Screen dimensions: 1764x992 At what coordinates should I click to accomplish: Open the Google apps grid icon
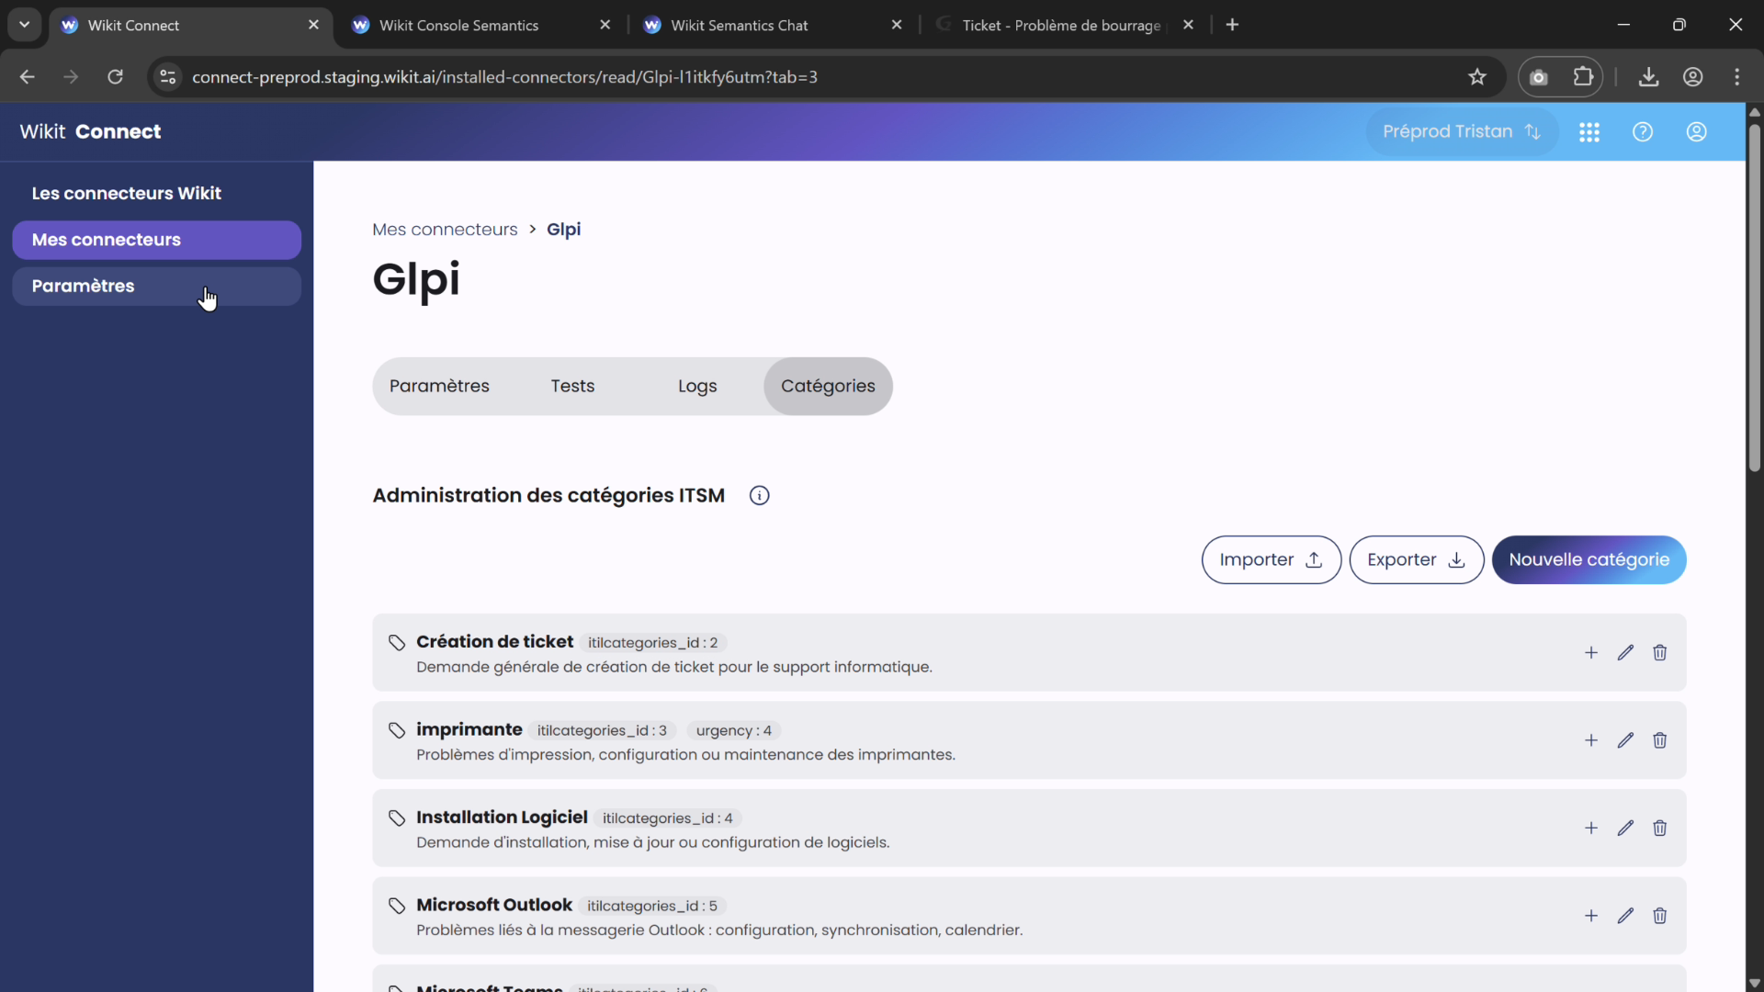tap(1590, 131)
